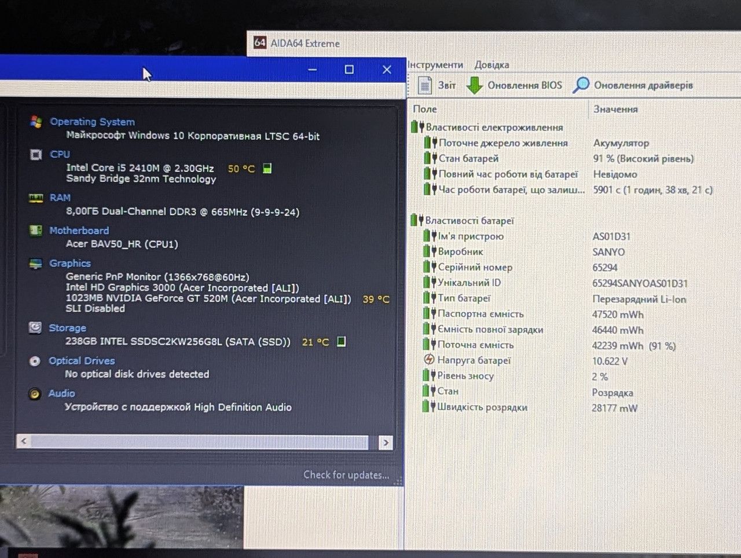Select the Graphics monitor icon in Speccy
The image size is (741, 558).
(35, 264)
